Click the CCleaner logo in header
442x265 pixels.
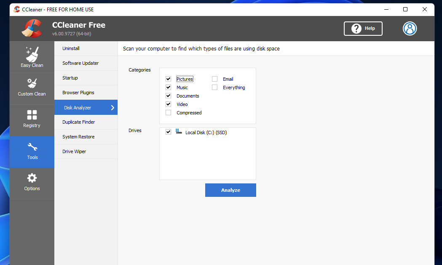click(x=32, y=29)
